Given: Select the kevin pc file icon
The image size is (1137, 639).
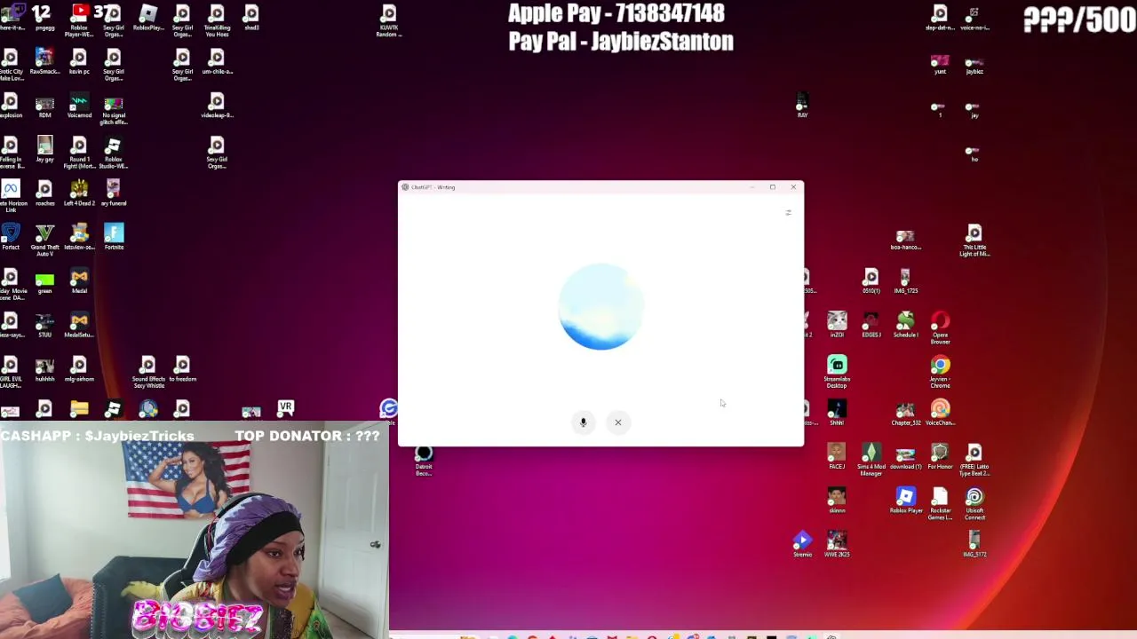Looking at the screenshot, I should pos(79,61).
